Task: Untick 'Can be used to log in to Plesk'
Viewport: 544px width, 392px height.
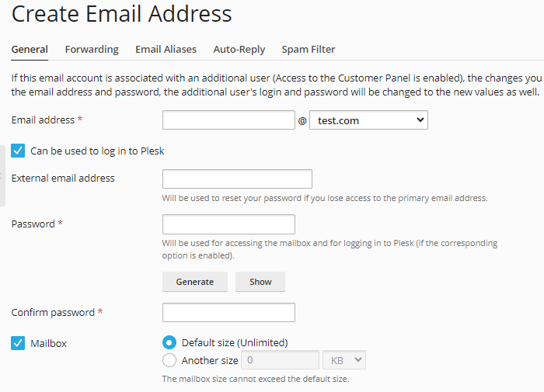Action: [x=18, y=151]
